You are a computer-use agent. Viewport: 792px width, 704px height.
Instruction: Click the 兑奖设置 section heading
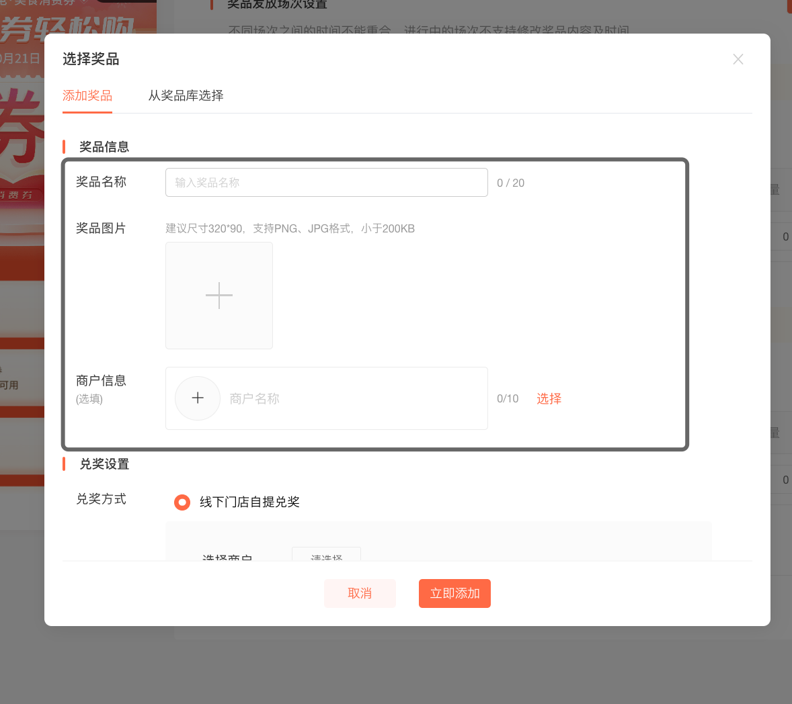tap(104, 464)
